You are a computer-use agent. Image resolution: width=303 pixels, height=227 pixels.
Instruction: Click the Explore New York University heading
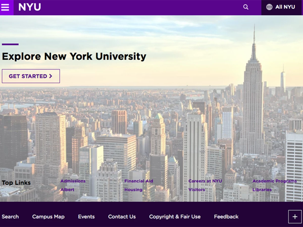click(74, 56)
